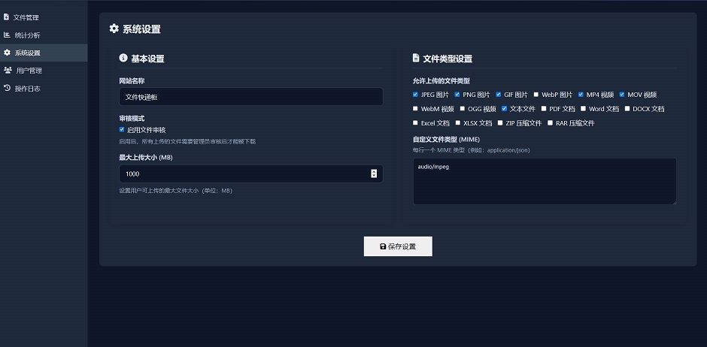Enable the PDF 文档 checkbox
This screenshot has width=707, height=347.
coord(544,108)
